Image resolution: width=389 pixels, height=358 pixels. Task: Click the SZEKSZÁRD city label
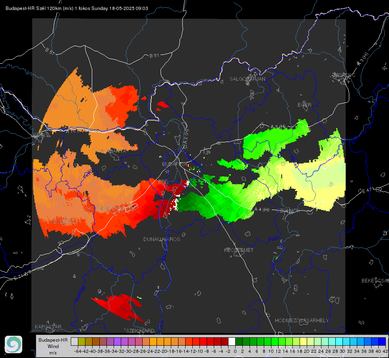(x=140, y=331)
